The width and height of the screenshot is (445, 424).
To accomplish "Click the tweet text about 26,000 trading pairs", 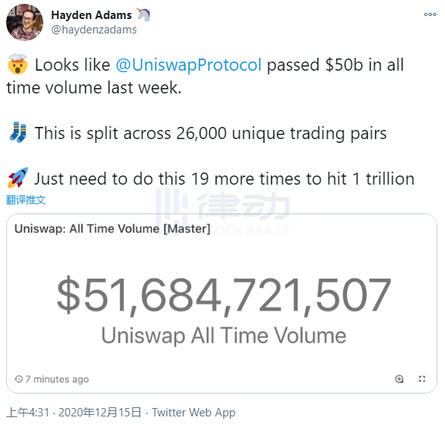I will (210, 133).
